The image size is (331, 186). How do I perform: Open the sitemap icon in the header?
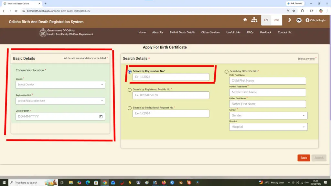coord(254,20)
